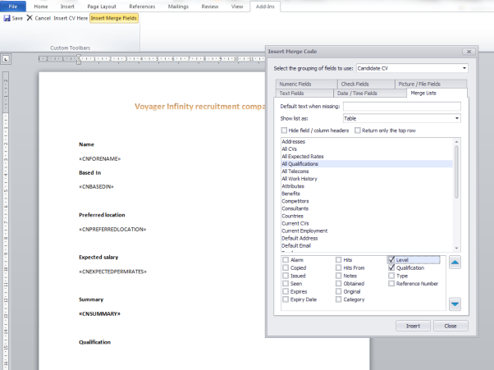Uncheck the Level checkbox
This screenshot has width=494, height=370.
coord(391,260)
